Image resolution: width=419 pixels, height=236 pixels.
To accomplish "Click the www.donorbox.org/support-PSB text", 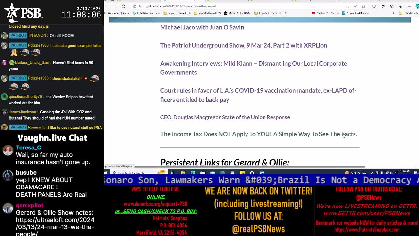I will (155, 204).
